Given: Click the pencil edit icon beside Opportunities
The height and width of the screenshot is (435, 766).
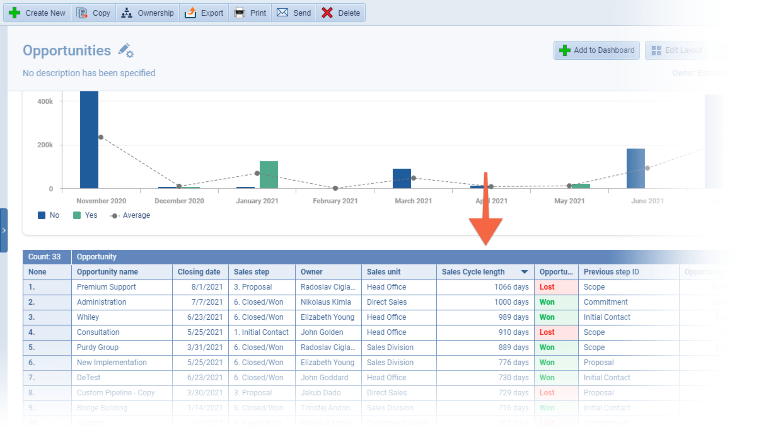Looking at the screenshot, I should tap(125, 51).
